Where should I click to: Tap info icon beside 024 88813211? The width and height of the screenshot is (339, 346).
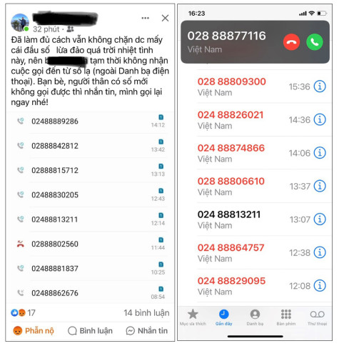click(320, 219)
